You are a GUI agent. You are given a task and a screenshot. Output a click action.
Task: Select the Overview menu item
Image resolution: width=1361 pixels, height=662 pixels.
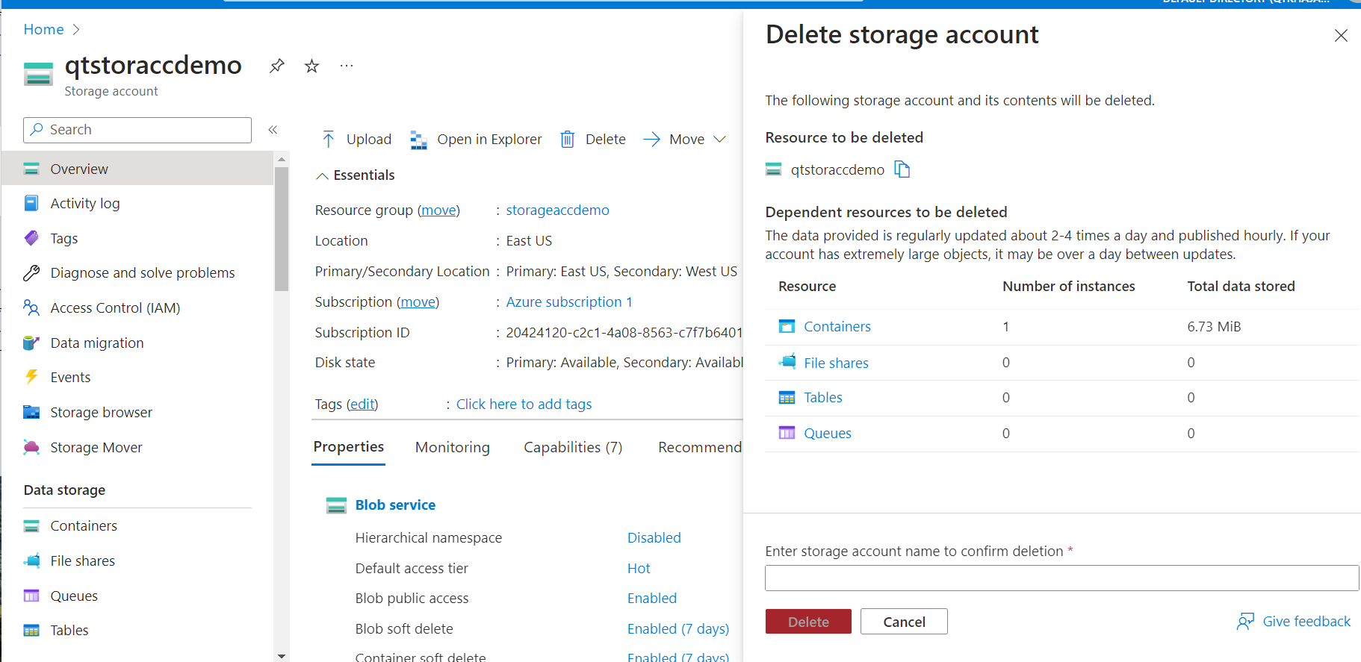pyautogui.click(x=138, y=169)
